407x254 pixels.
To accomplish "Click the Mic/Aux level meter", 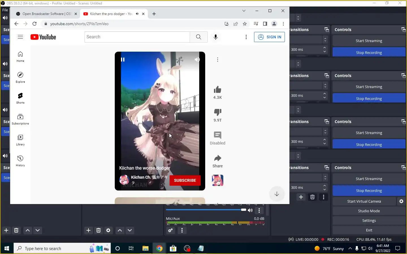I will [215, 223].
